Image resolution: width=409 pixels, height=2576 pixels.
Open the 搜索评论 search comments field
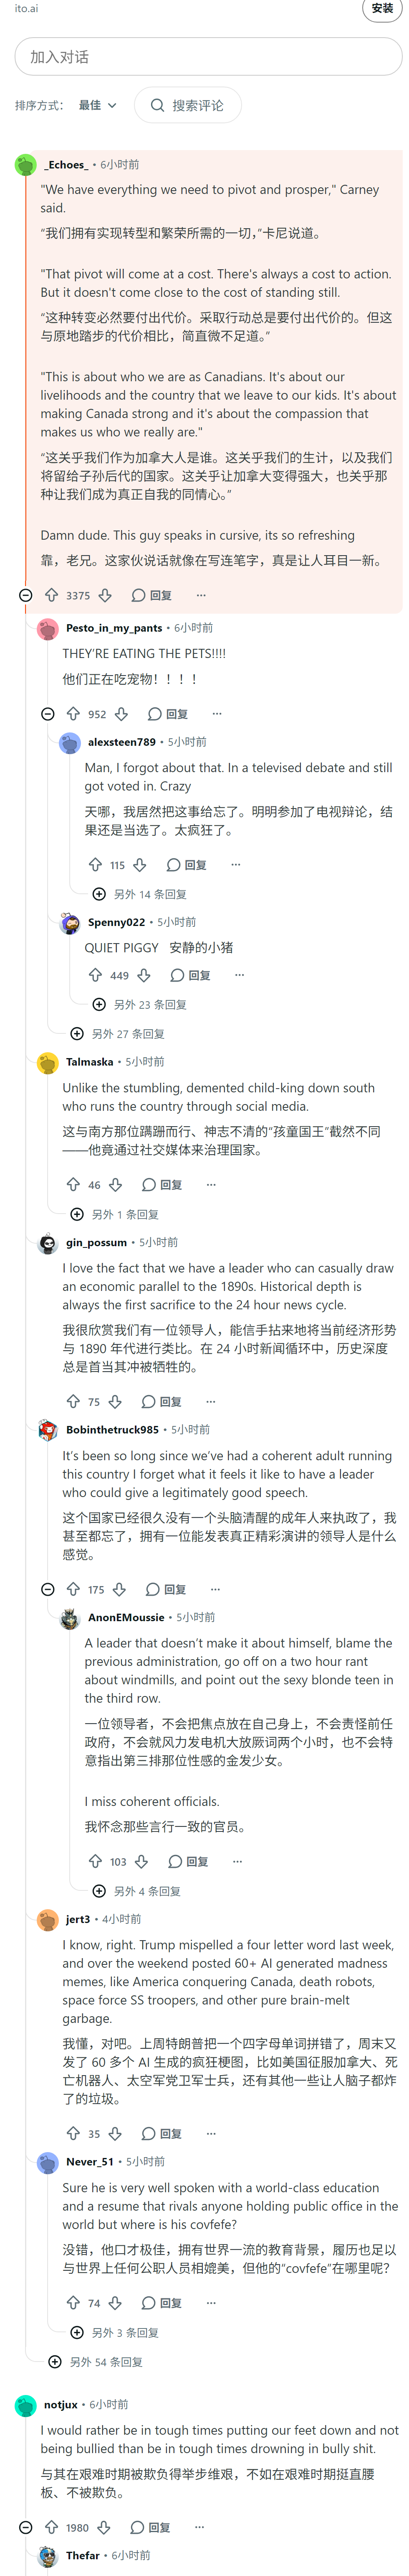click(187, 105)
